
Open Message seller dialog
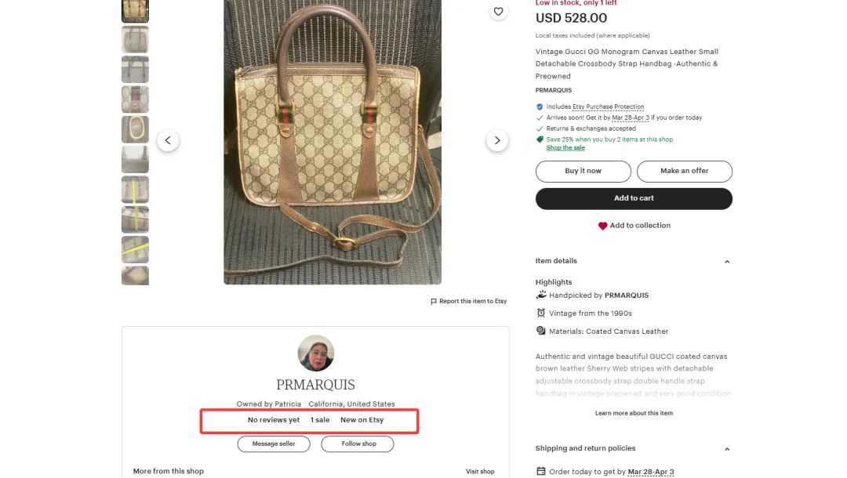click(274, 444)
